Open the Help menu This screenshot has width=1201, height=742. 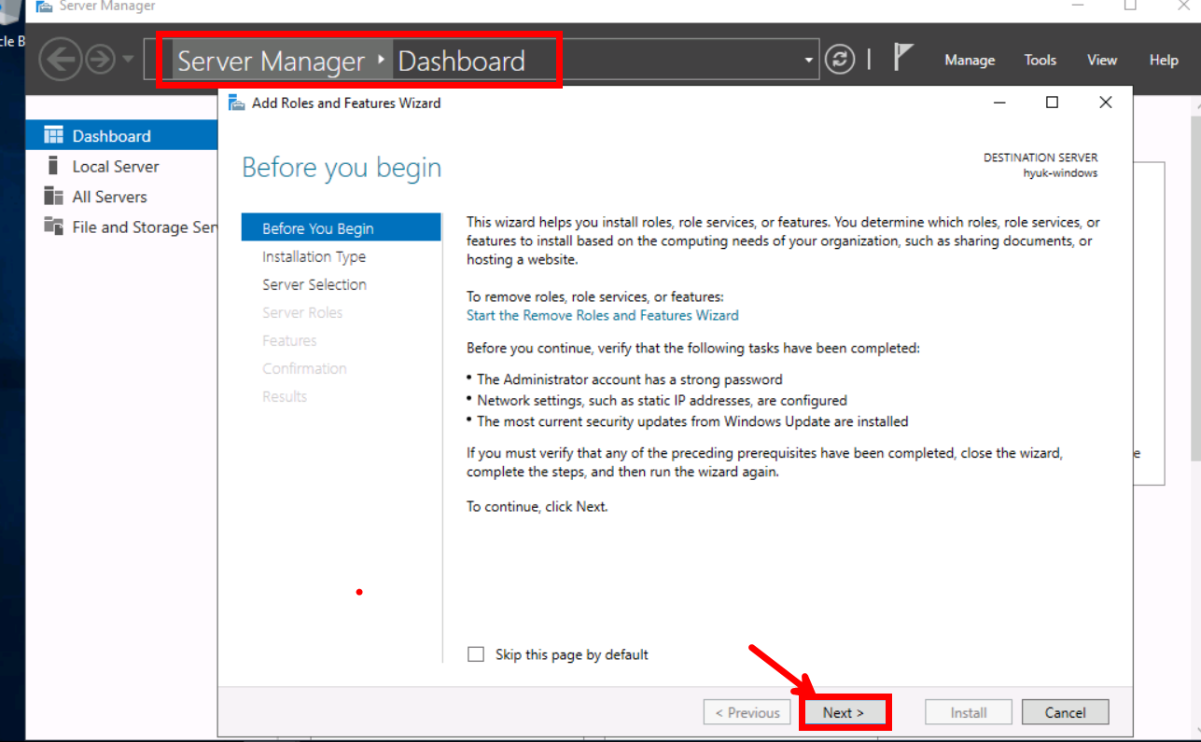click(x=1164, y=60)
